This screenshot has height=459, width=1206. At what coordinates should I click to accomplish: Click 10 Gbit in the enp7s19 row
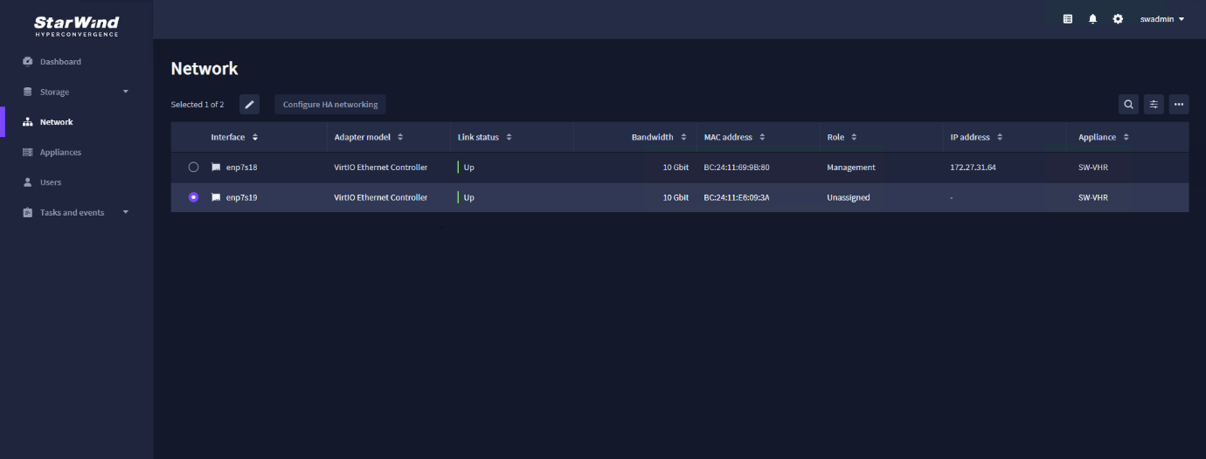[675, 197]
